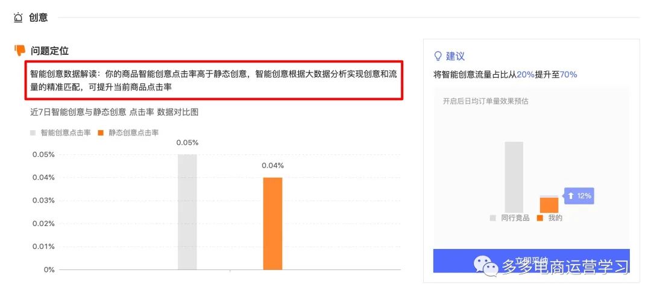This screenshot has height=296, width=651.
Task: Click the 70% link in the suggestion text
Action: (568, 75)
